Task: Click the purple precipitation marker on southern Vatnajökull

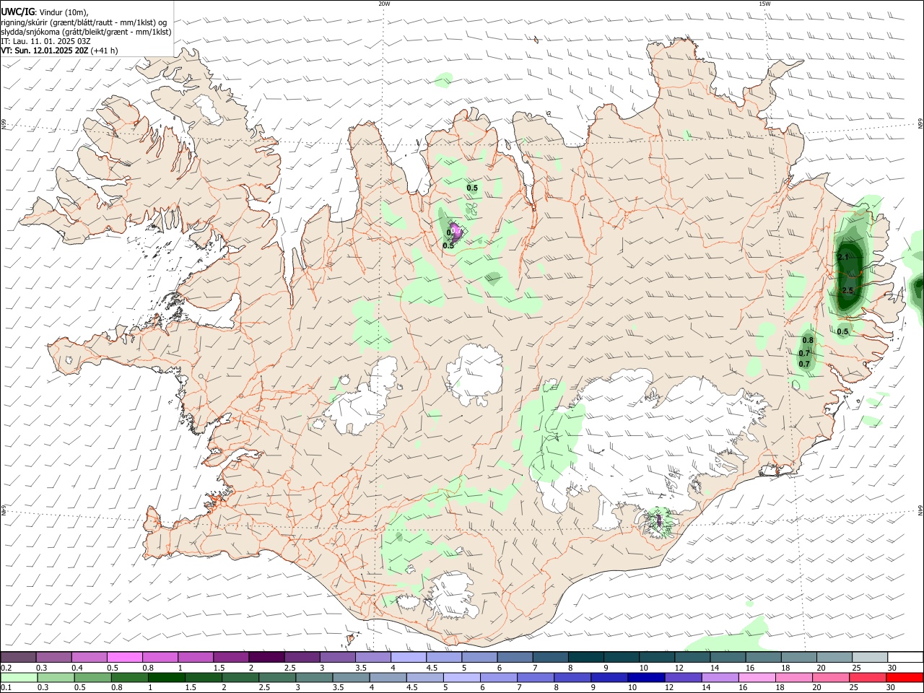Action: click(x=658, y=520)
